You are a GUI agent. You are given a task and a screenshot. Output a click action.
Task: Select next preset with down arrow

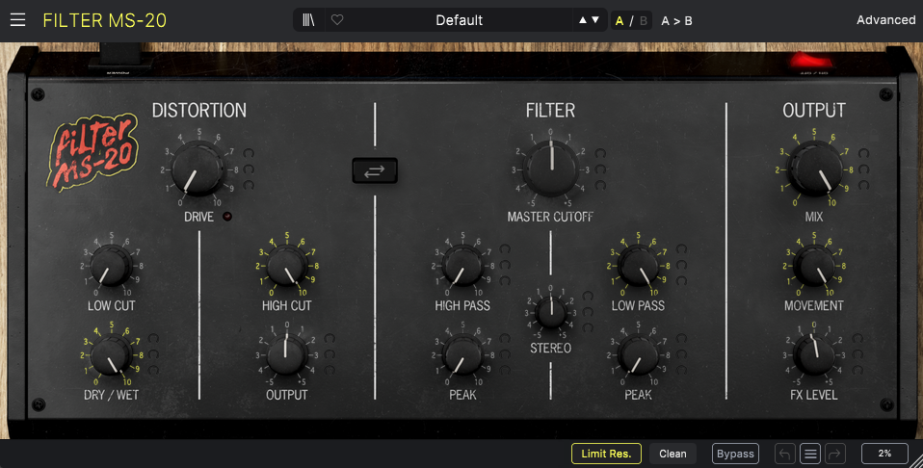[595, 20]
